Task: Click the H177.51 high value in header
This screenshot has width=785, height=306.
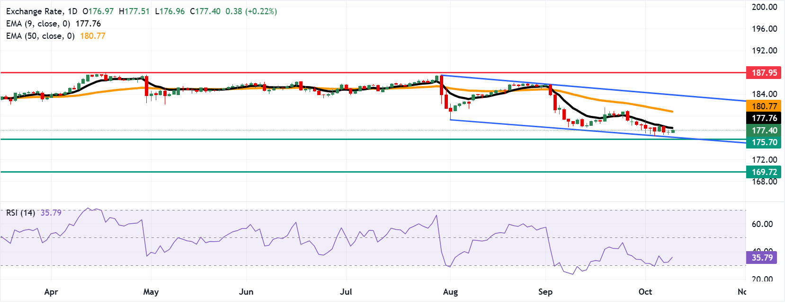Action: [134, 11]
